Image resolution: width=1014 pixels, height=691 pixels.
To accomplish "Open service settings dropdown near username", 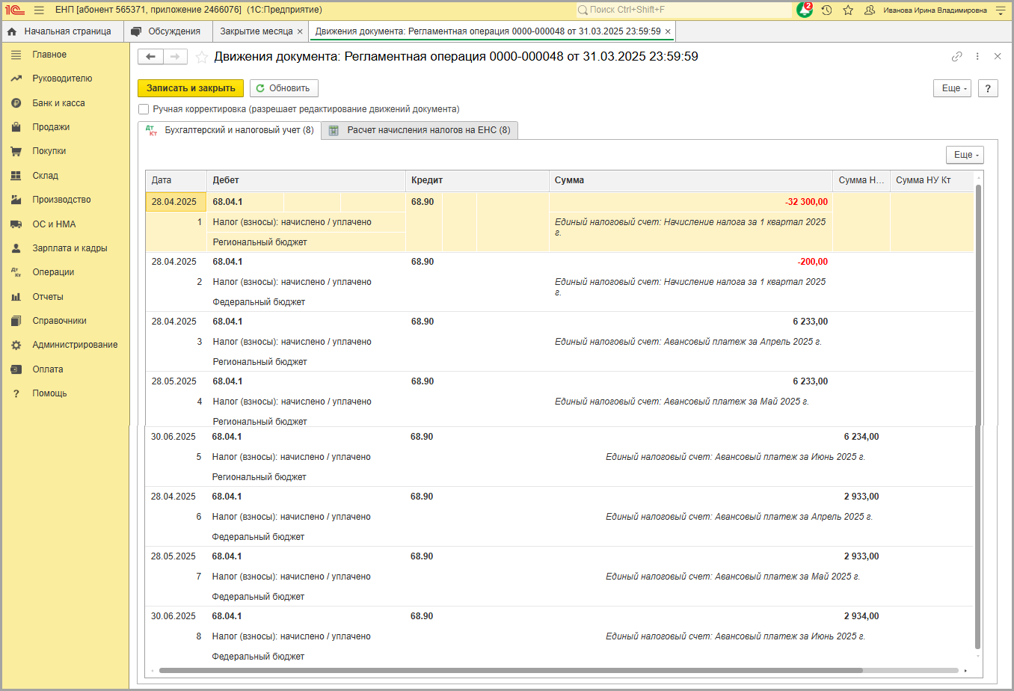I will click(1001, 10).
